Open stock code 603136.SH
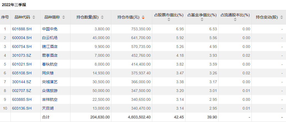Viewport: 286px width, 122px height. tap(22, 108)
